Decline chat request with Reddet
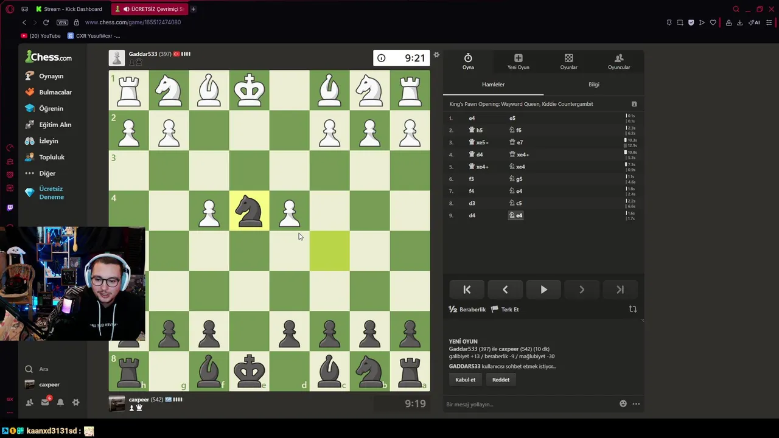 click(501, 380)
